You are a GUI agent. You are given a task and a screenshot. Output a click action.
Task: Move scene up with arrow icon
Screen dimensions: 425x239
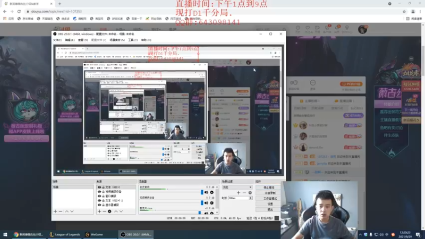click(67, 211)
